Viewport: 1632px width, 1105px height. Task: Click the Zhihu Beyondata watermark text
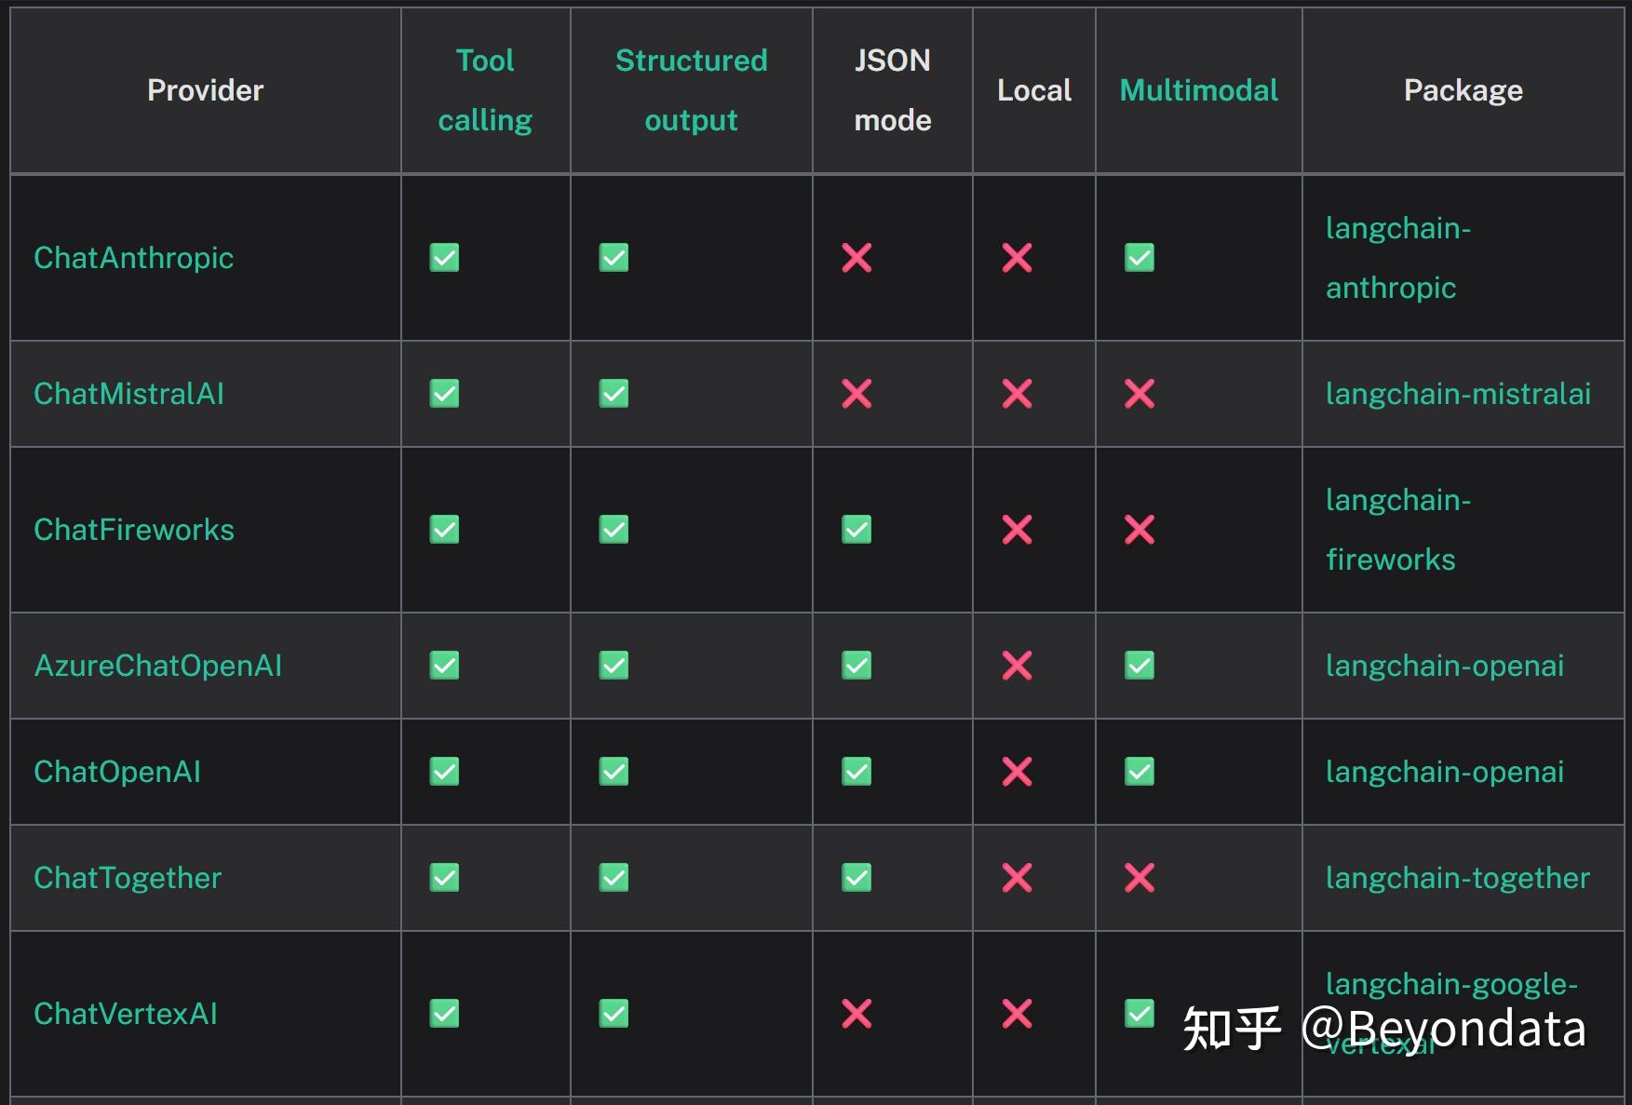(x=1383, y=1029)
